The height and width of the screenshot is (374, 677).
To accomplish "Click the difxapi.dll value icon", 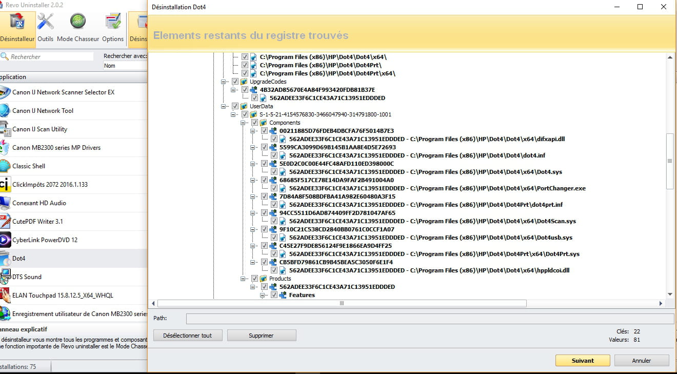I will 283,139.
